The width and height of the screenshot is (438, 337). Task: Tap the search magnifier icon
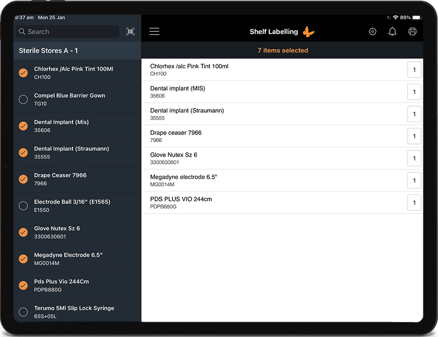pyautogui.click(x=22, y=32)
